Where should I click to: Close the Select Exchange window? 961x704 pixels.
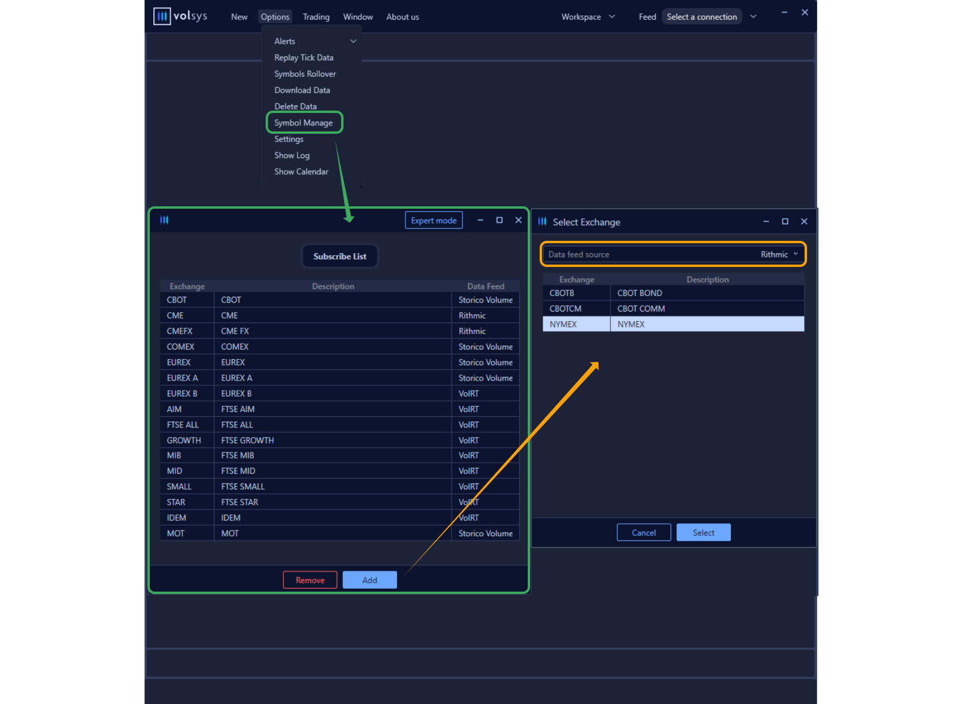[x=804, y=221]
